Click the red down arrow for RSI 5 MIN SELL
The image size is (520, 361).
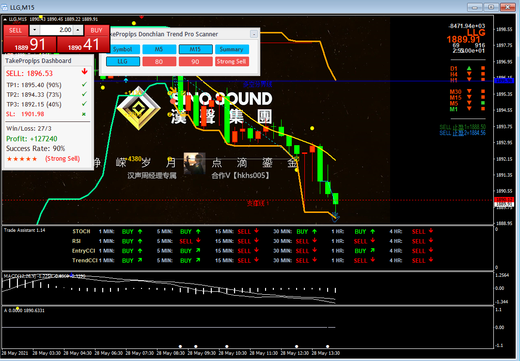pyautogui.click(x=198, y=241)
